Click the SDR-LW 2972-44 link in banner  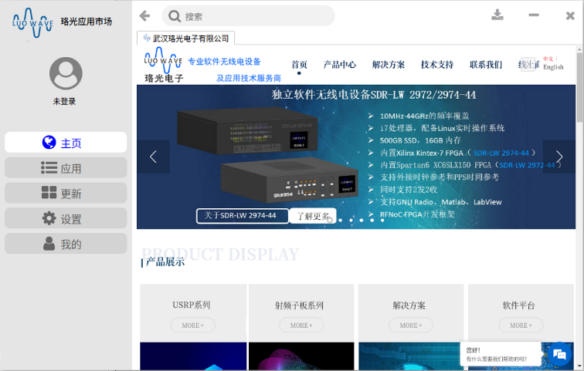click(x=527, y=165)
